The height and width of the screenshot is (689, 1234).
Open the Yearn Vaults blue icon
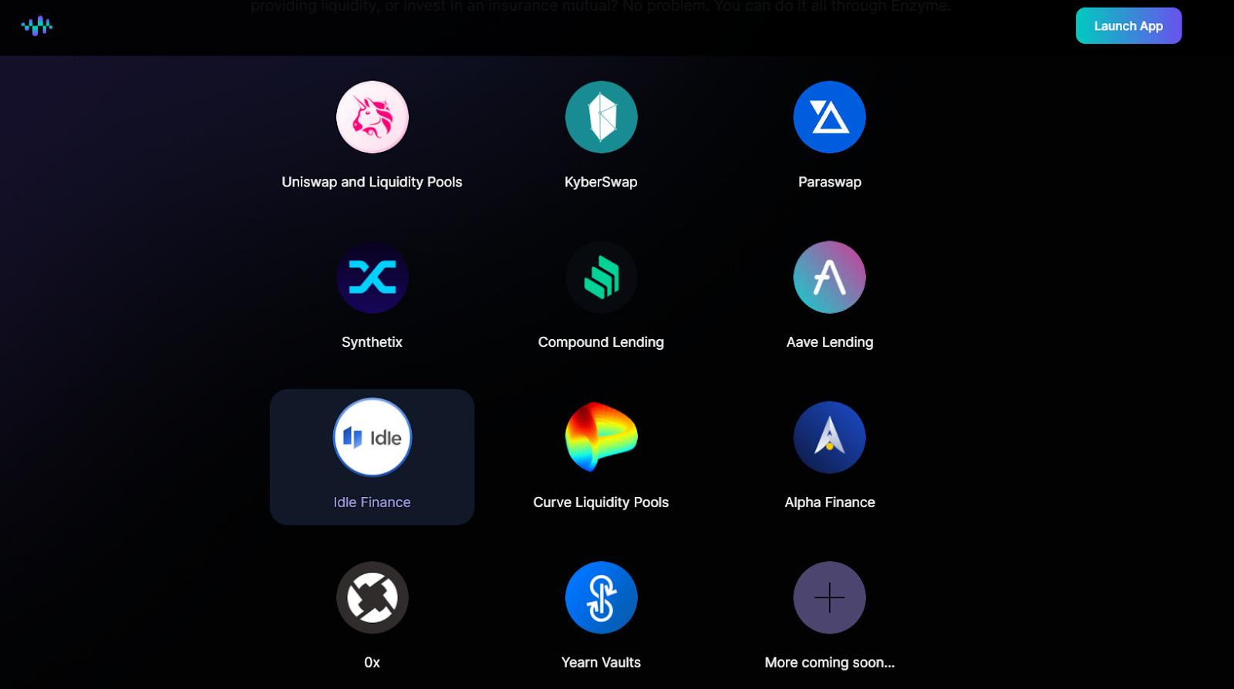coord(601,597)
